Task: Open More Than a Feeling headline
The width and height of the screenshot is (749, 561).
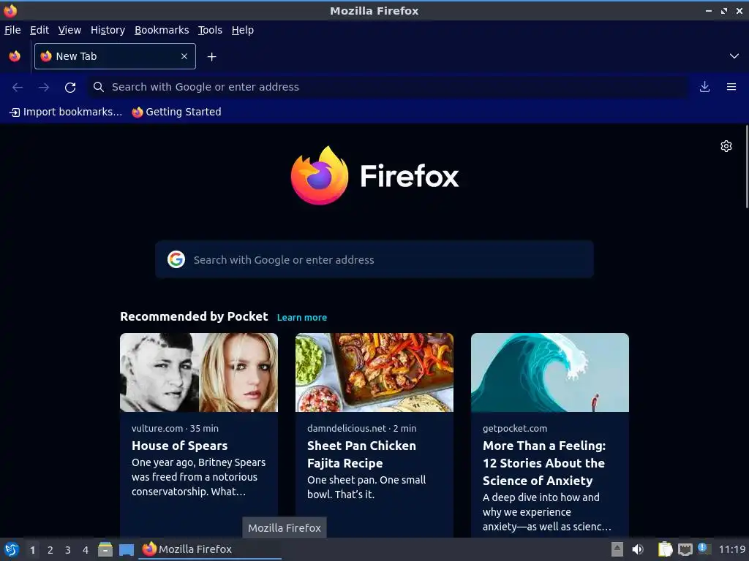Action: click(x=544, y=463)
